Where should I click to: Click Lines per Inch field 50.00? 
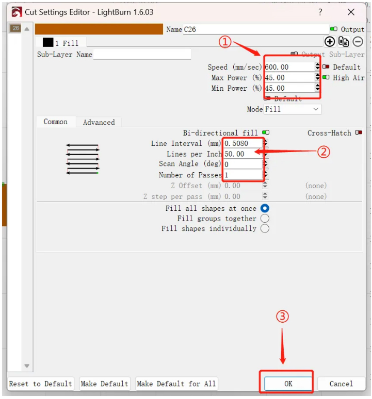[x=243, y=154]
